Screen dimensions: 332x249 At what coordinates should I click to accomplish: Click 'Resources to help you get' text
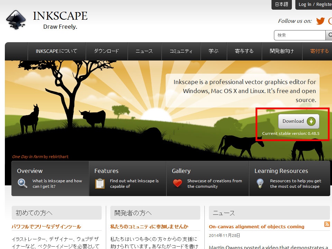coord(296,181)
